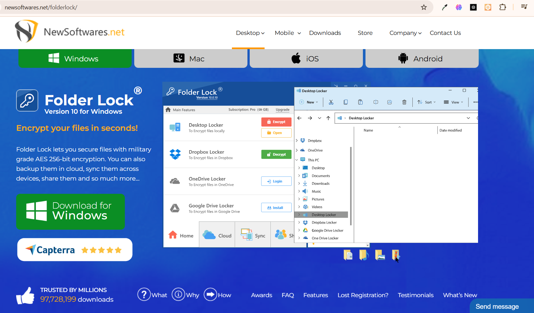This screenshot has height=313, width=534.
Task: Click the Delete trash icon
Action: coord(404,102)
